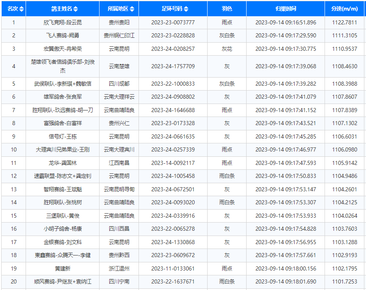
Task: Click the region cell 浙江温州
Action: [119, 268]
